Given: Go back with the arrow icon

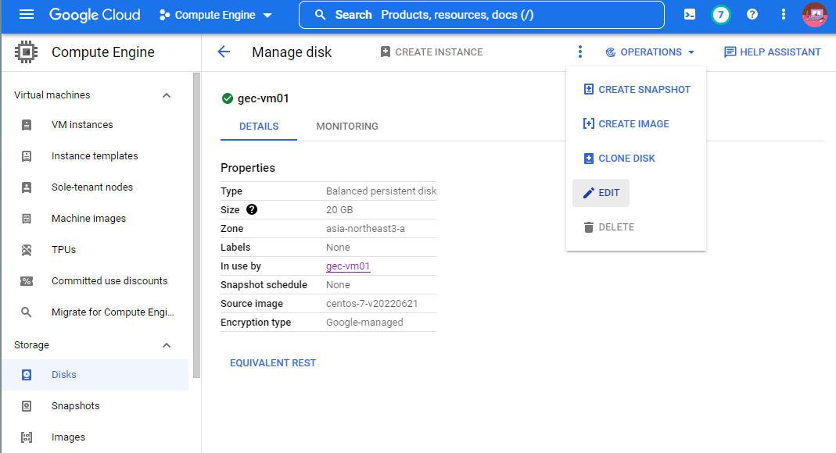Looking at the screenshot, I should point(224,52).
